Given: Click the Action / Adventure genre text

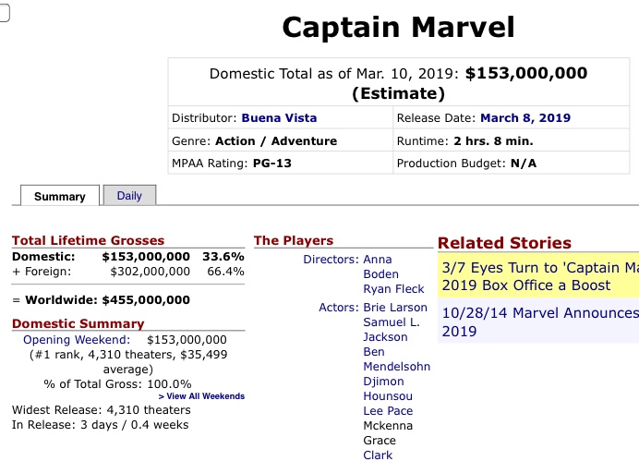Looking at the screenshot, I should point(276,140).
